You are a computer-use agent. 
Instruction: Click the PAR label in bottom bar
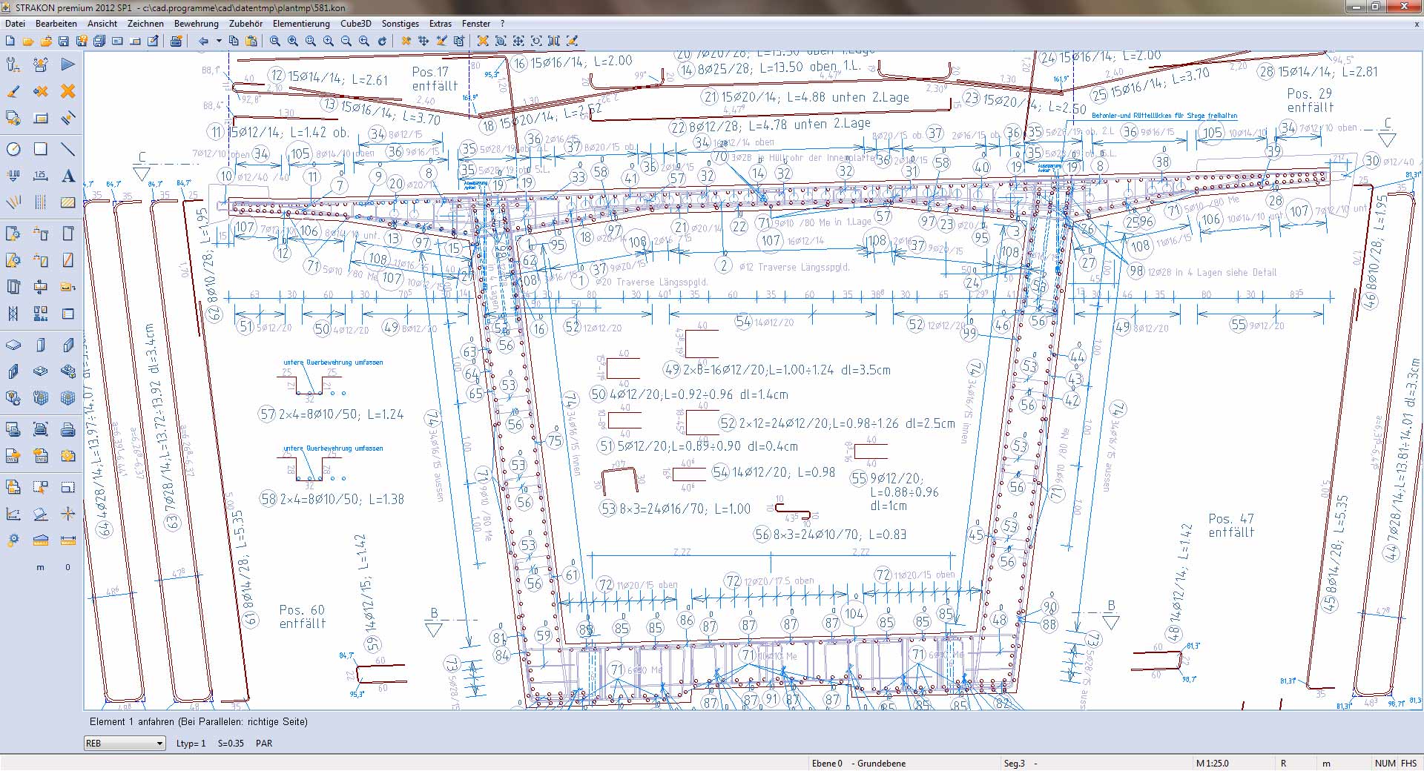[x=264, y=743]
